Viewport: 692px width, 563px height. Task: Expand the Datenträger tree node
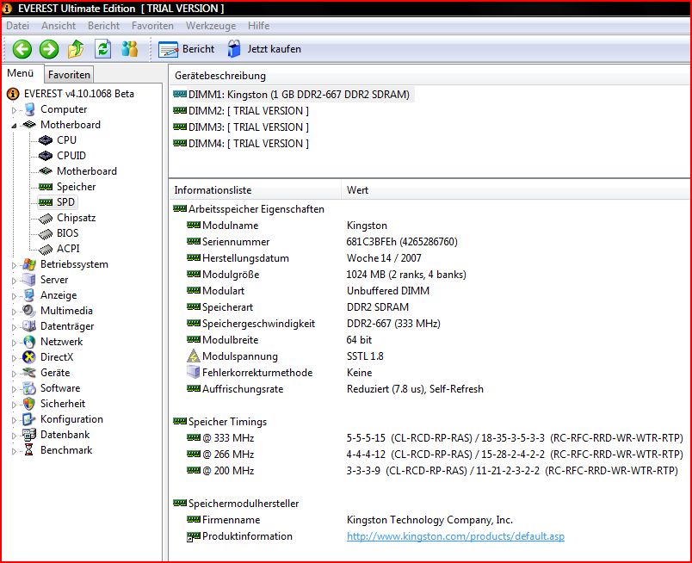coord(14,327)
